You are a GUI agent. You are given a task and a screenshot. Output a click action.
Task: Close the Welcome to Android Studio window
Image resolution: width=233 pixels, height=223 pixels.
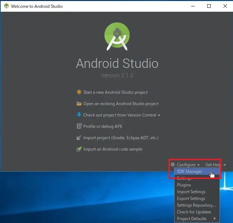225,6
